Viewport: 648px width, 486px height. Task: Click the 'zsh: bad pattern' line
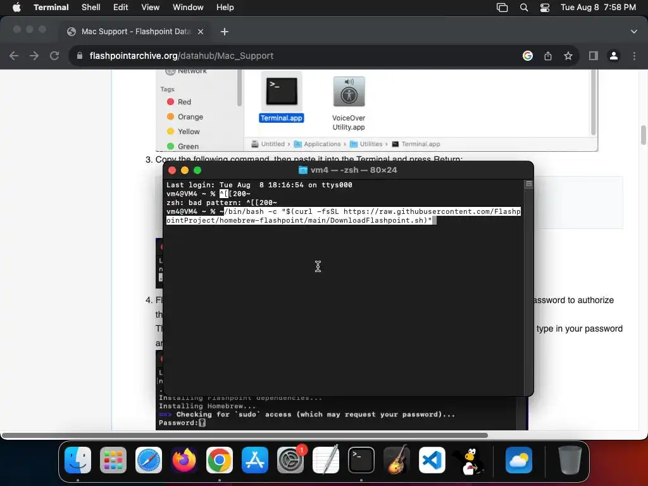coord(221,202)
